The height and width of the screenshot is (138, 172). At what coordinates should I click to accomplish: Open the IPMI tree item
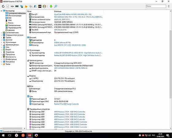click(x=10, y=20)
